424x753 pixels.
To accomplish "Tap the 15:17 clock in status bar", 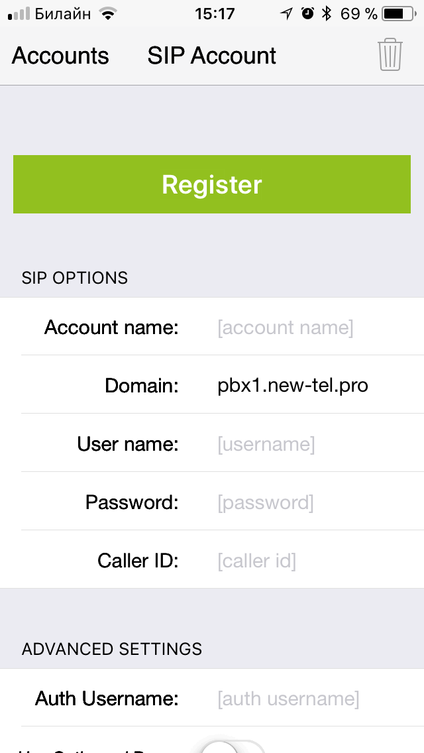I will [215, 13].
